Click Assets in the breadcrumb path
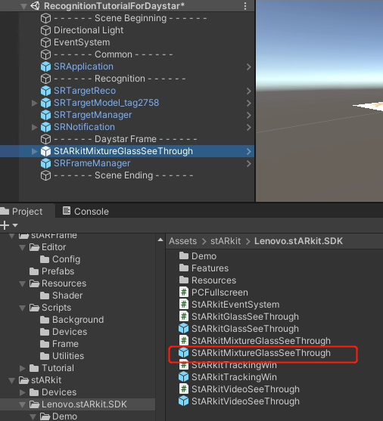Screen dimensions: 383x421 click(x=183, y=241)
